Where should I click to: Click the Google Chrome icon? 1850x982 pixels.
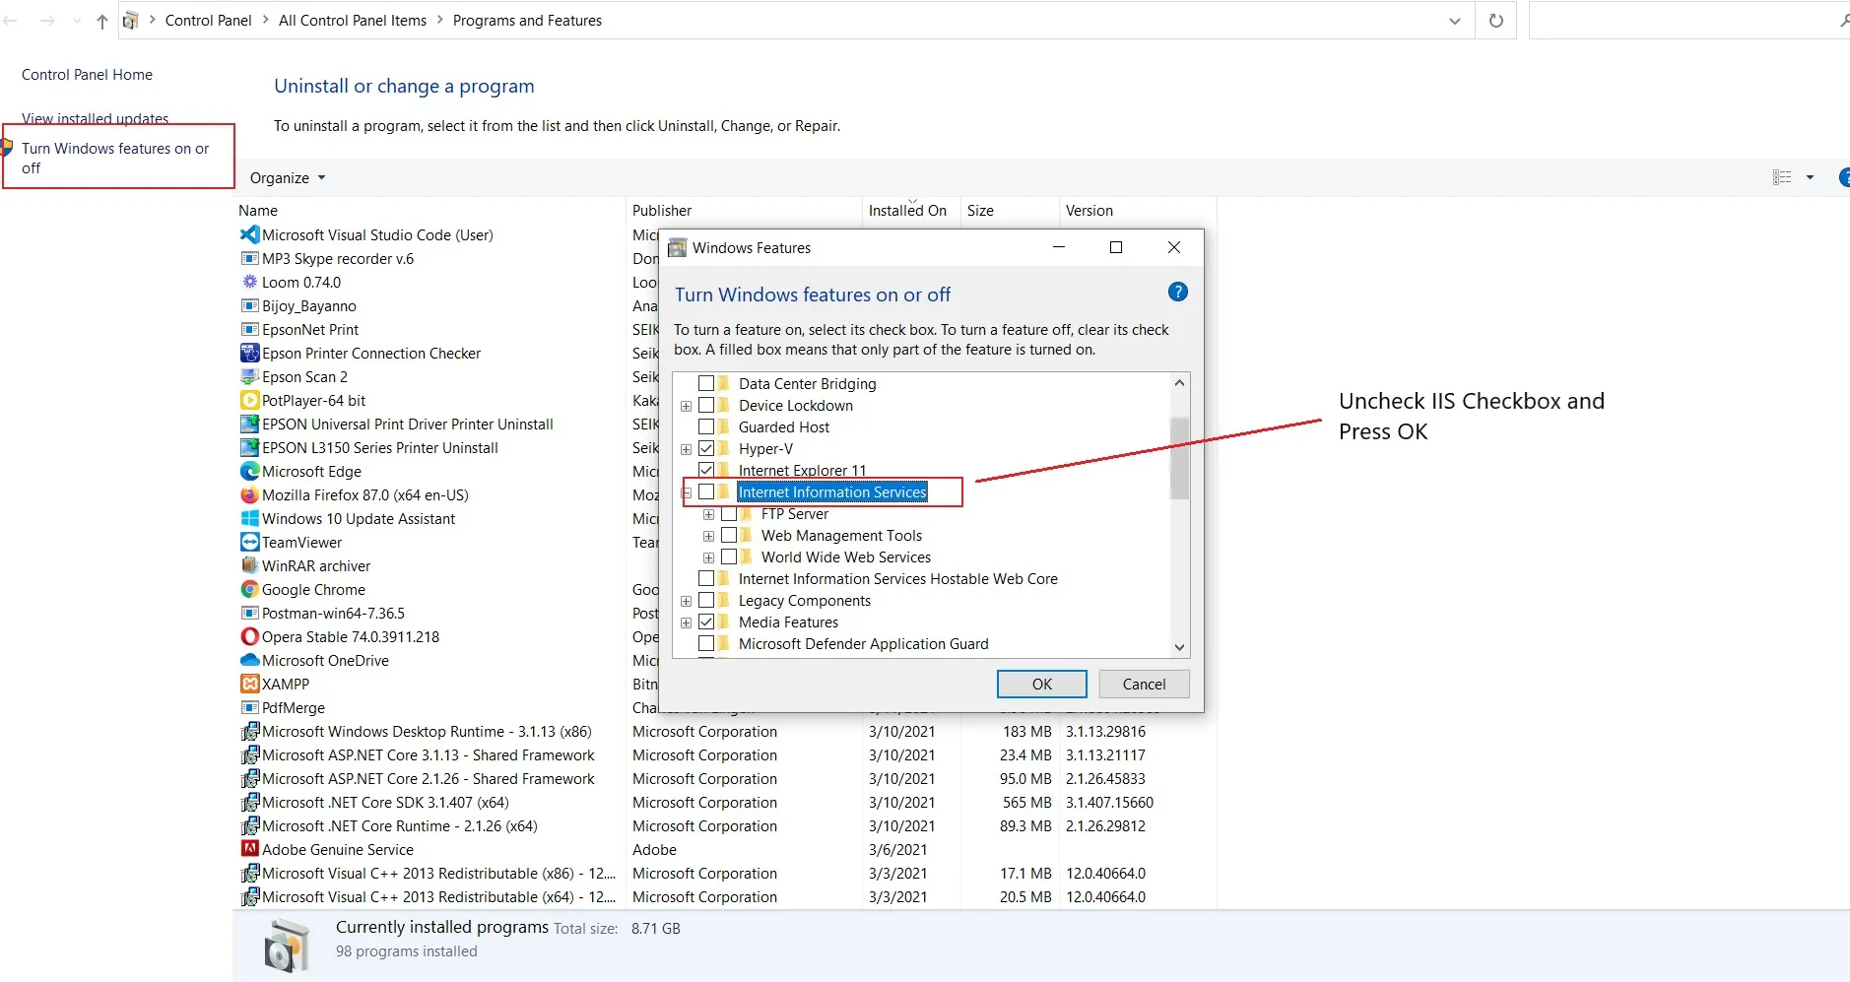(x=249, y=589)
